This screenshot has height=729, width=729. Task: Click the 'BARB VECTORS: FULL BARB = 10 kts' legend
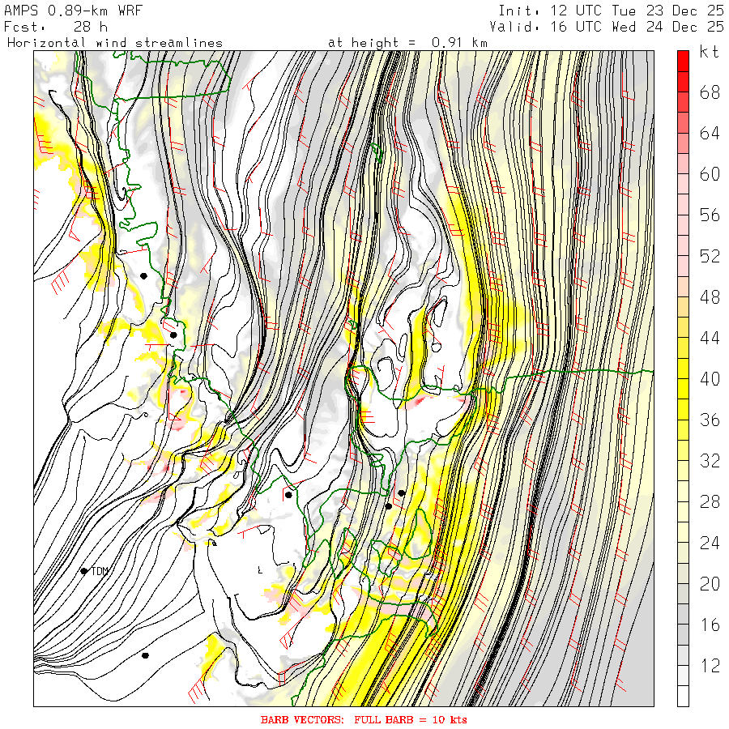pyautogui.click(x=364, y=720)
